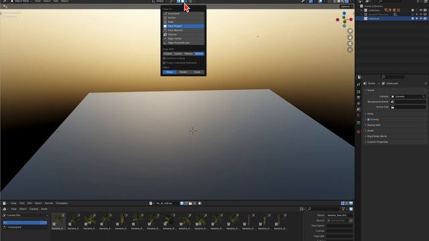Open the Current File asset library dropdown
The height and width of the screenshot is (241, 429).
point(25,216)
